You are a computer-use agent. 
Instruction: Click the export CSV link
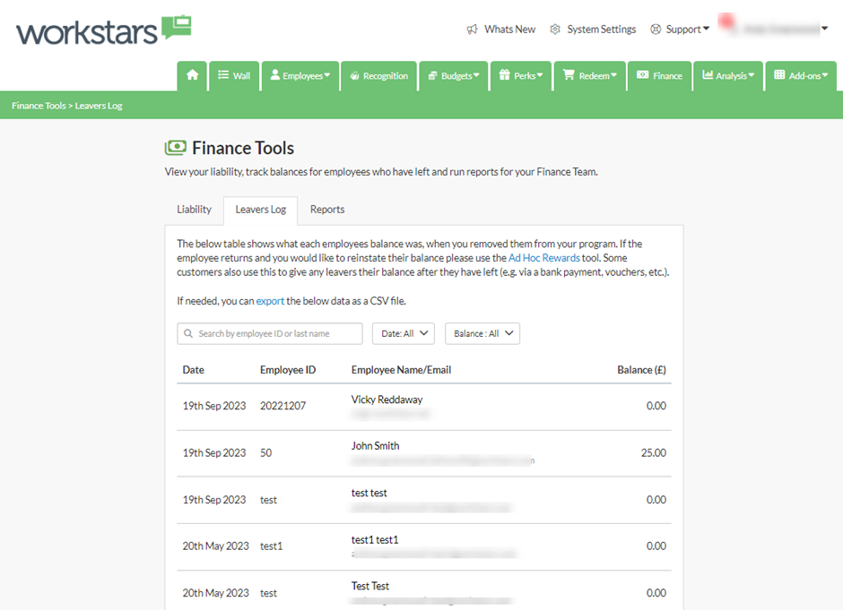click(270, 301)
